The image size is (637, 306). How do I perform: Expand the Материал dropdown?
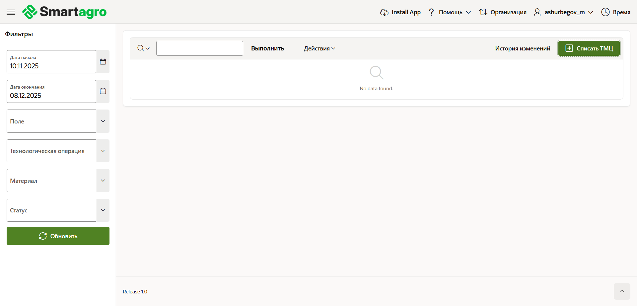[x=103, y=181]
